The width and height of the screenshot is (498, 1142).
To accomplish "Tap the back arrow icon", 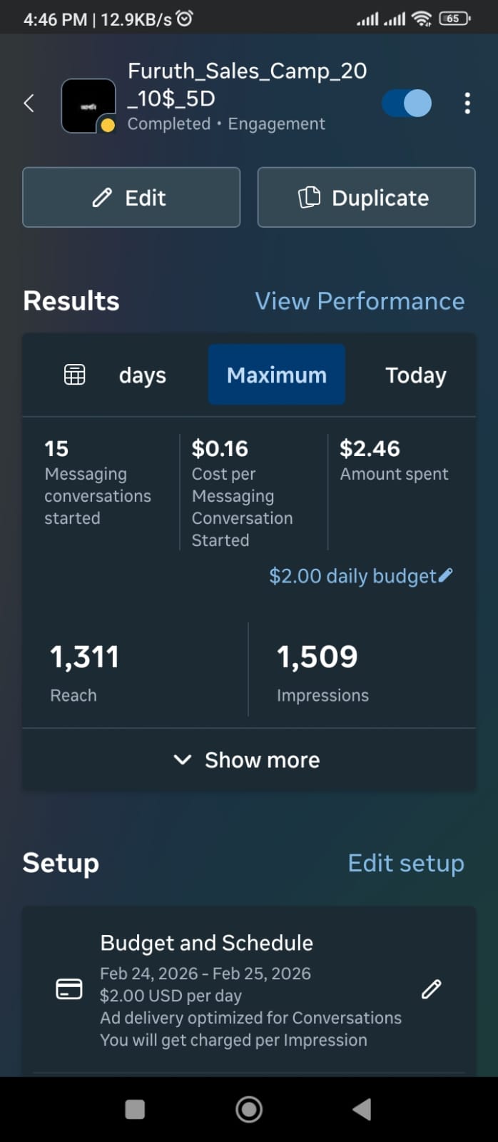I will (x=29, y=103).
